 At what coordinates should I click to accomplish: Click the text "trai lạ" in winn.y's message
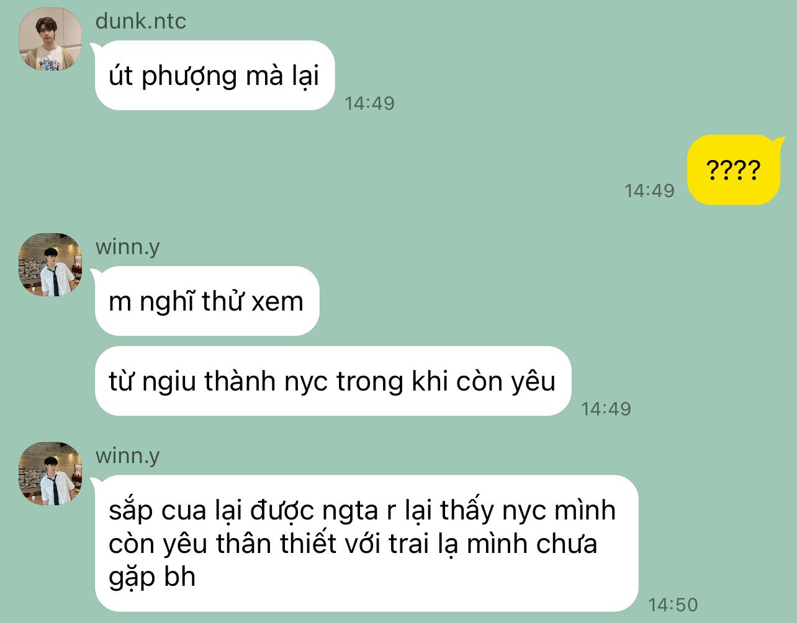click(x=424, y=544)
